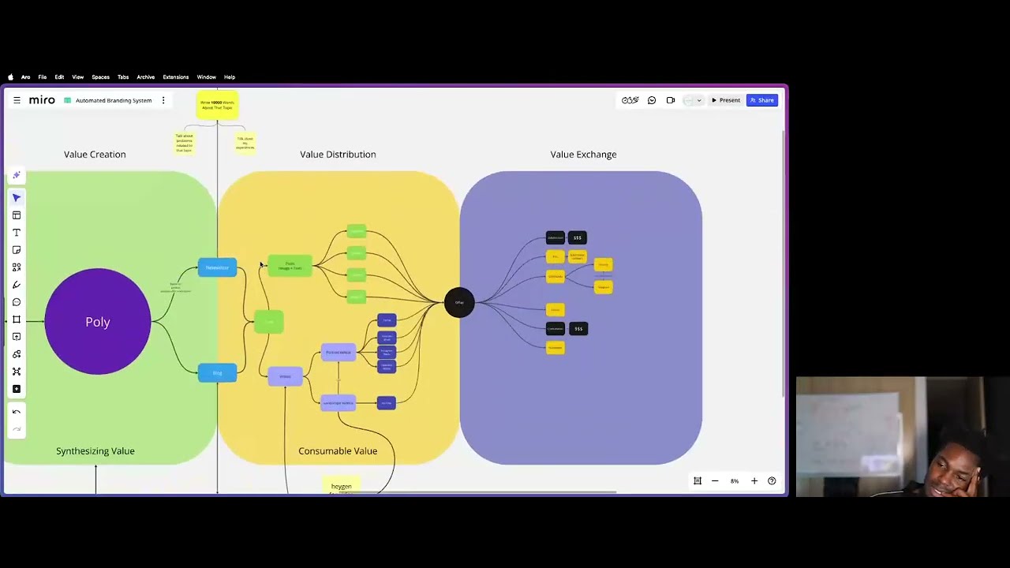The image size is (1010, 568).
Task: Open the Miro AI sparkle tool
Action: point(17,175)
